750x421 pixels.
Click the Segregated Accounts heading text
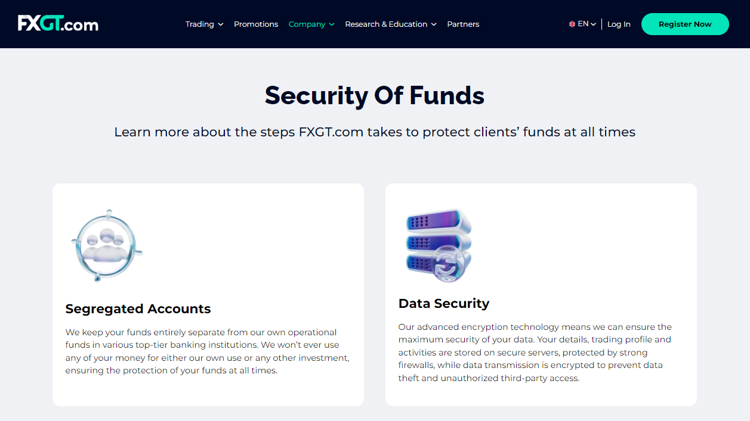[138, 308]
